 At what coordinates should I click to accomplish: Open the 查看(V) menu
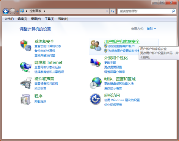click(36, 19)
